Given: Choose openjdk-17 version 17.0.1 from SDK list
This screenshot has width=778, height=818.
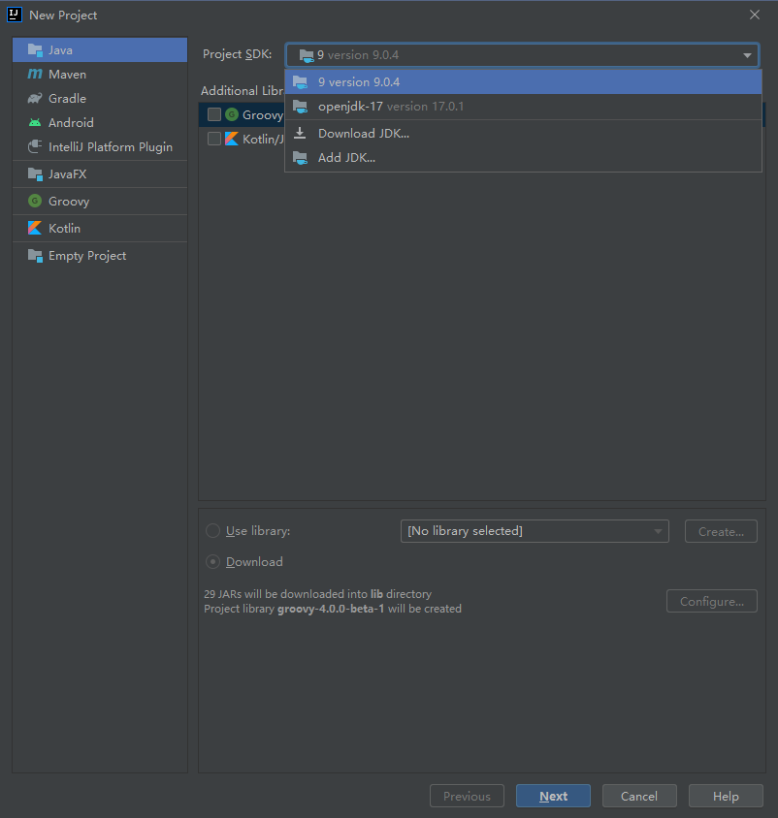Looking at the screenshot, I should tap(523, 107).
